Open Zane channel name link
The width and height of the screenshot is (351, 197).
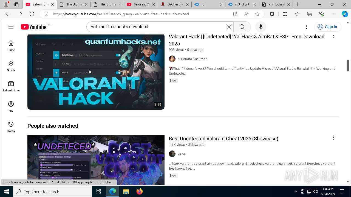[x=181, y=154]
